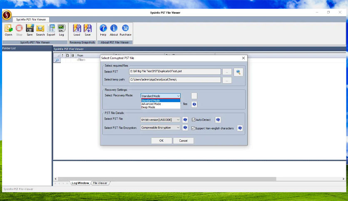Click the filter row magnifier icon
The width and height of the screenshot is (348, 201).
point(57,60)
